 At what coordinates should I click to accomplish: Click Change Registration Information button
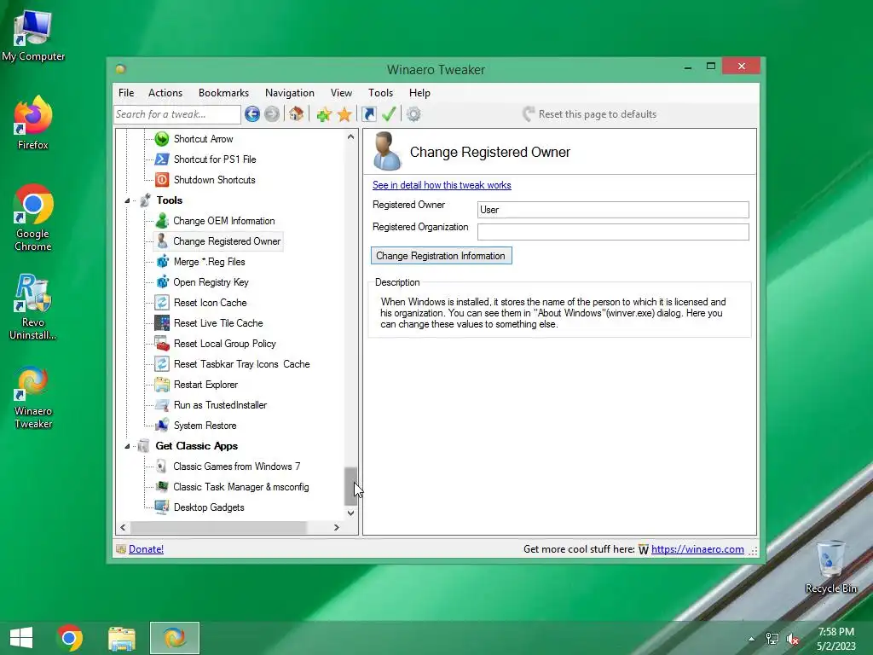(441, 256)
